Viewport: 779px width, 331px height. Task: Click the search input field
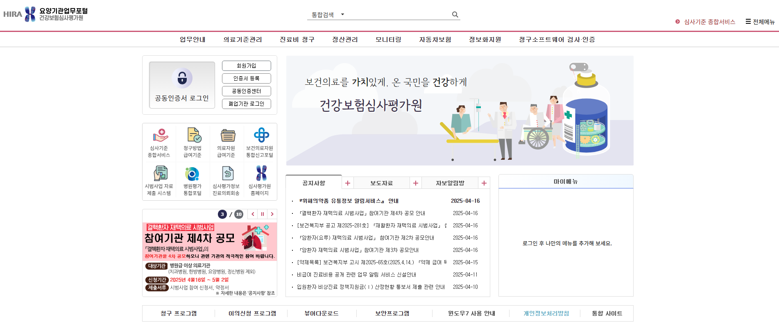[x=399, y=15]
